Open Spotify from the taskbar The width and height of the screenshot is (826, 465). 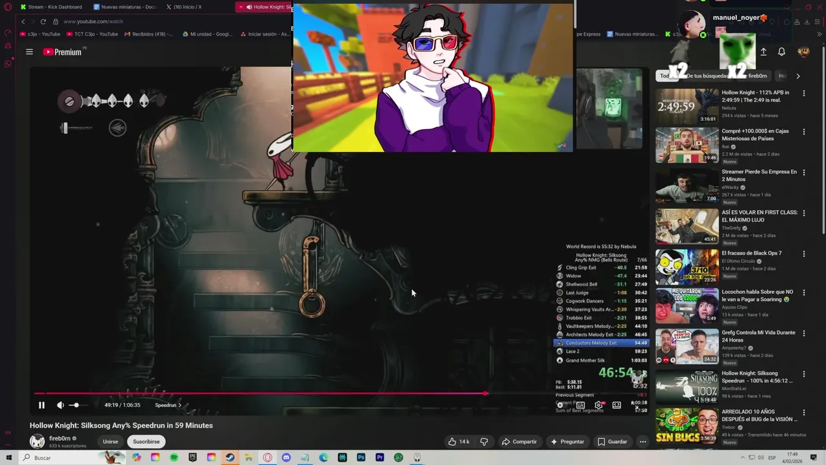(174, 457)
